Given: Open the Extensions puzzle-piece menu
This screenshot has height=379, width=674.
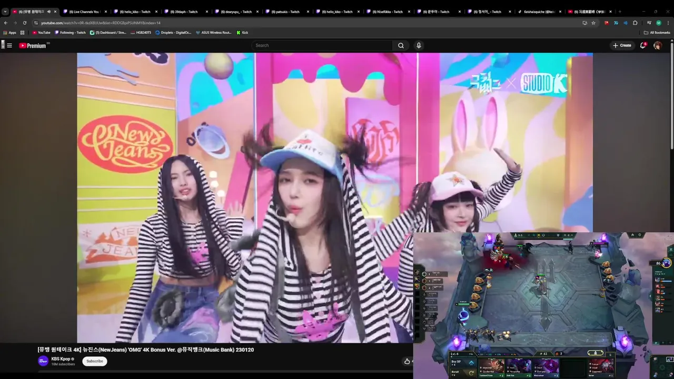Looking at the screenshot, I should click(x=635, y=23).
